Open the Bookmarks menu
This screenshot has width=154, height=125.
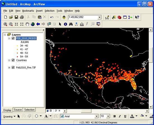pyautogui.click(x=28, y=11)
